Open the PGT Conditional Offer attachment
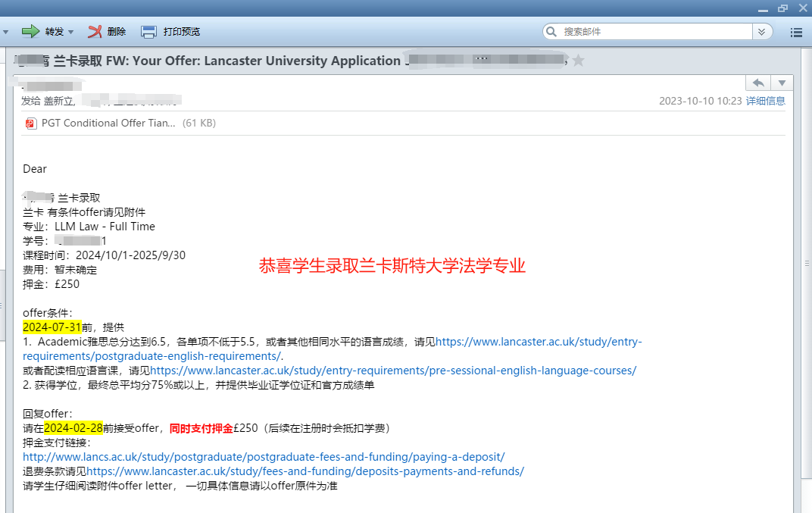This screenshot has height=513, width=812. 108,123
